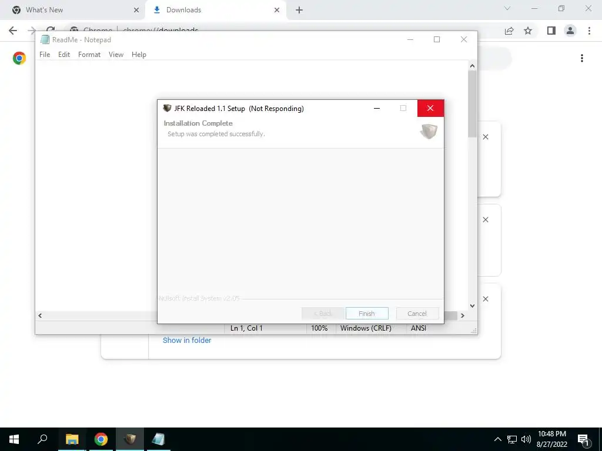
Task: Click Notepad's vertical scroll up arrow
Action: pos(472,66)
